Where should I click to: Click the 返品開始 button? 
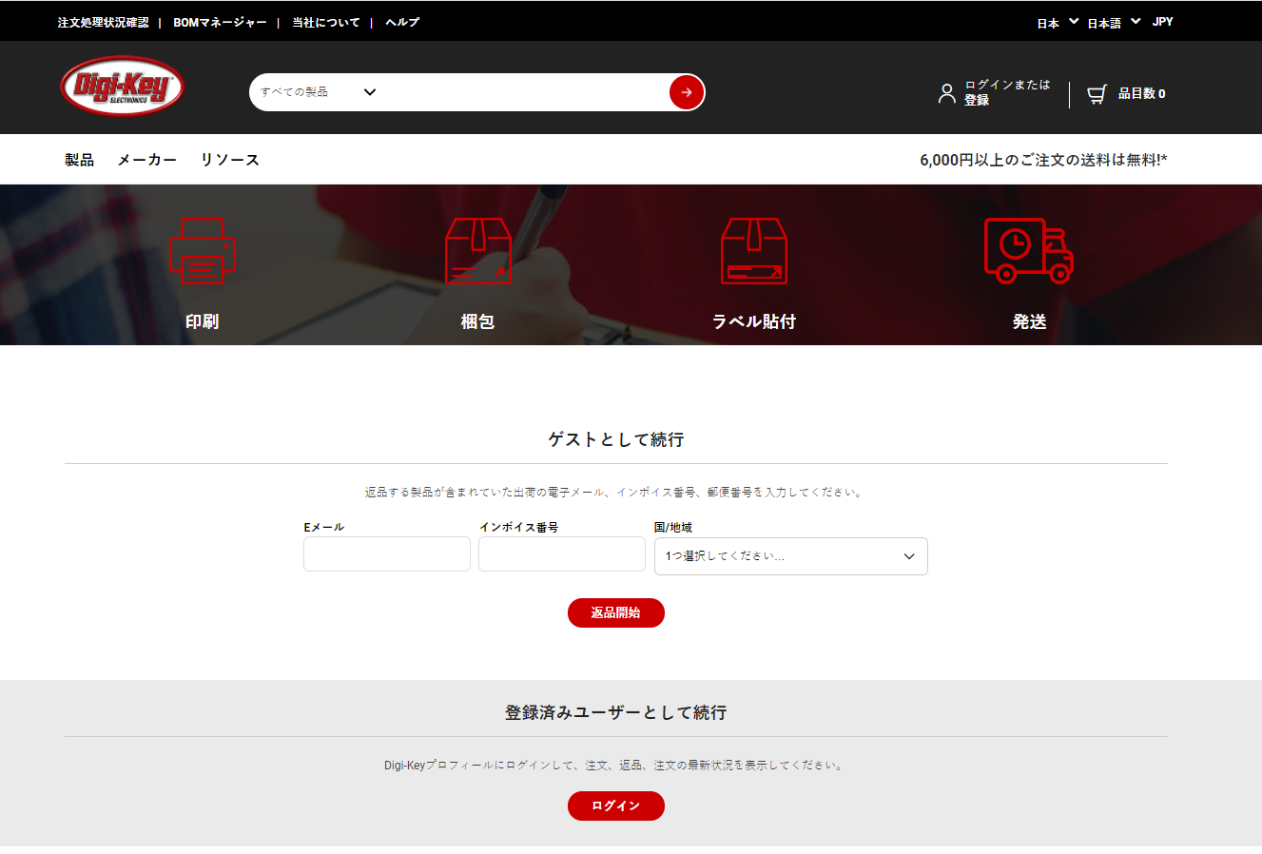tap(615, 612)
